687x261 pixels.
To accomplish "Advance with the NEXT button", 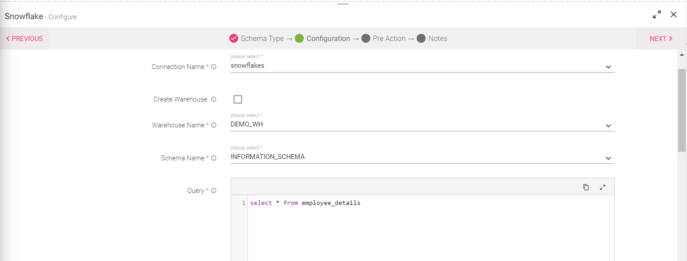I will click(661, 39).
